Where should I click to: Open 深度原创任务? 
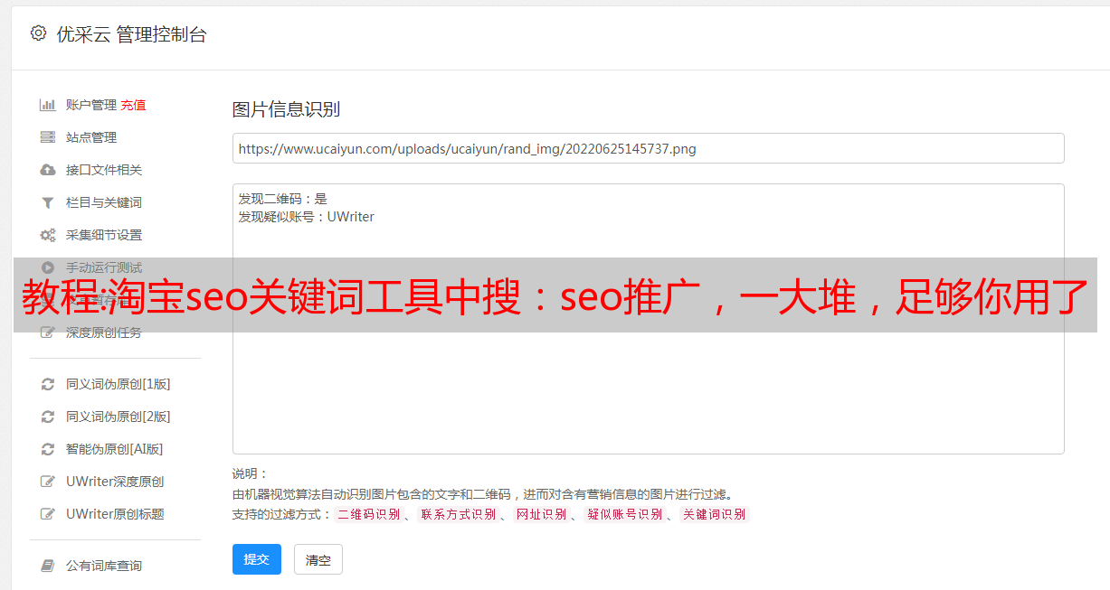pyautogui.click(x=104, y=332)
